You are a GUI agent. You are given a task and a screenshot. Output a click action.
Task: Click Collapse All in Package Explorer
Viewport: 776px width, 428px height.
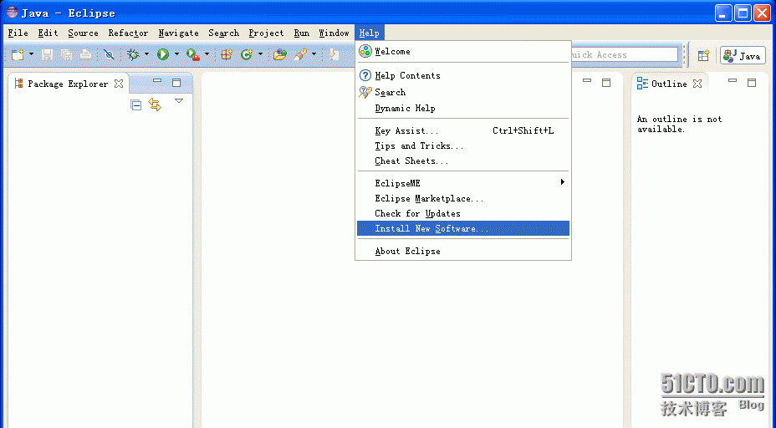point(135,104)
